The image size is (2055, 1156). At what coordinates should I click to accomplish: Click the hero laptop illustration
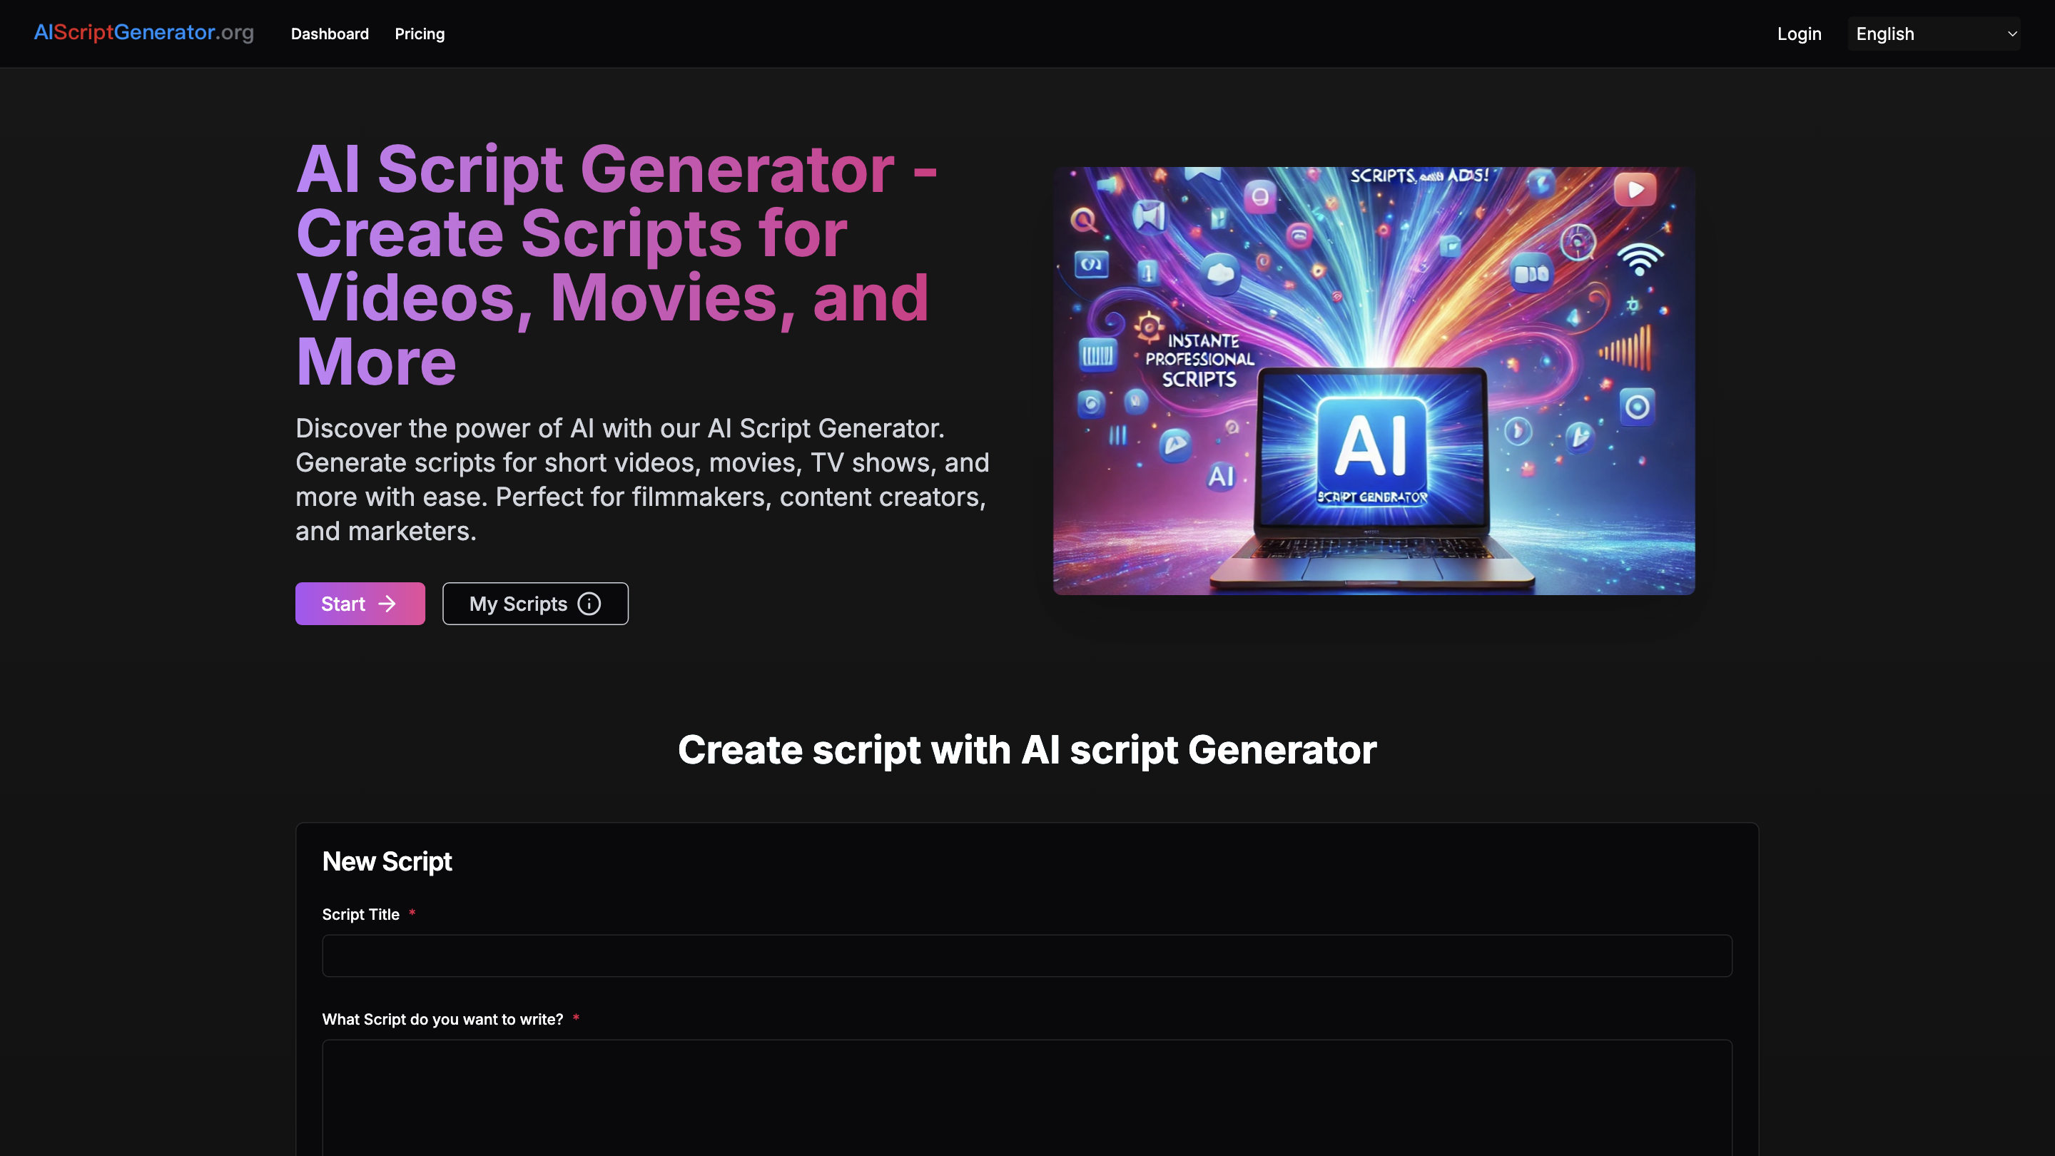pyautogui.click(x=1373, y=380)
